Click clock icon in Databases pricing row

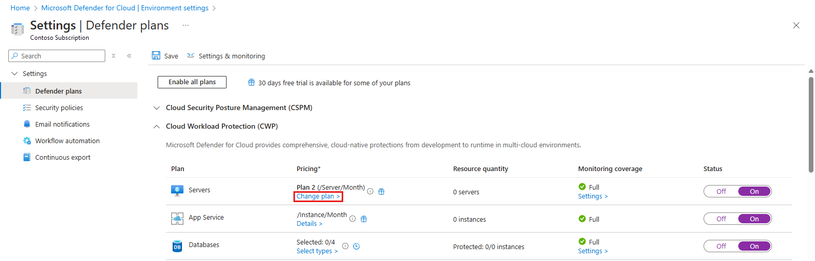click(357, 246)
